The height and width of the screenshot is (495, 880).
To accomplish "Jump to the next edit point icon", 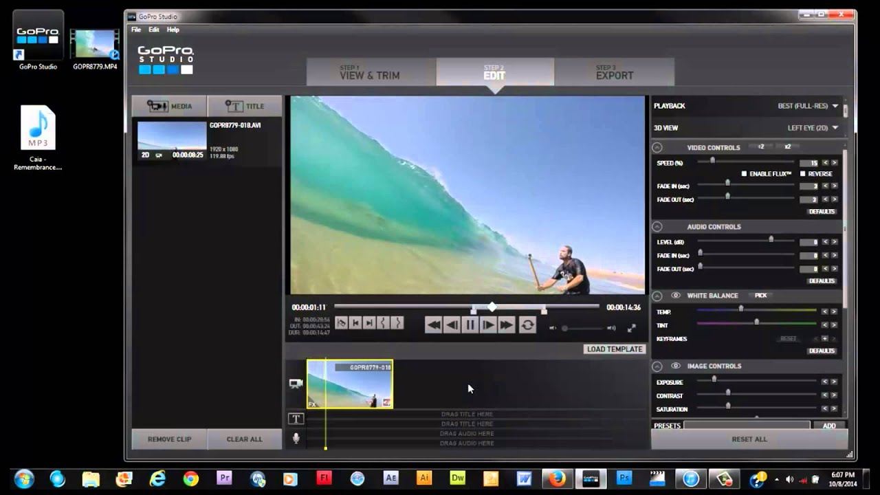I will (x=369, y=323).
